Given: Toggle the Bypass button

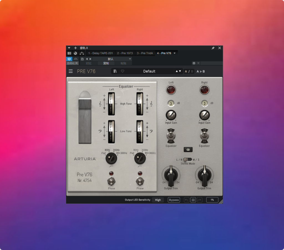Looking at the screenshot, I should tap(174, 200).
